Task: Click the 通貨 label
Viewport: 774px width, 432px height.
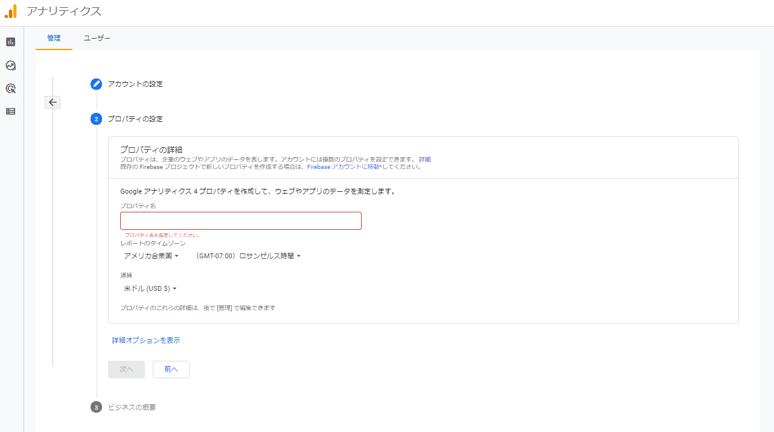Action: (126, 275)
